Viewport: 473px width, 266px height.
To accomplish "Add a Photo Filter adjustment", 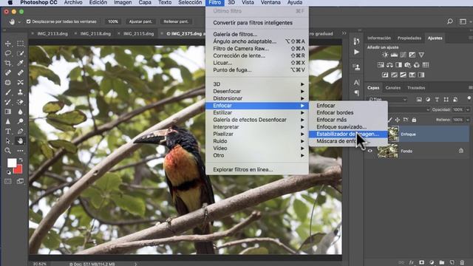I will click(407, 65).
